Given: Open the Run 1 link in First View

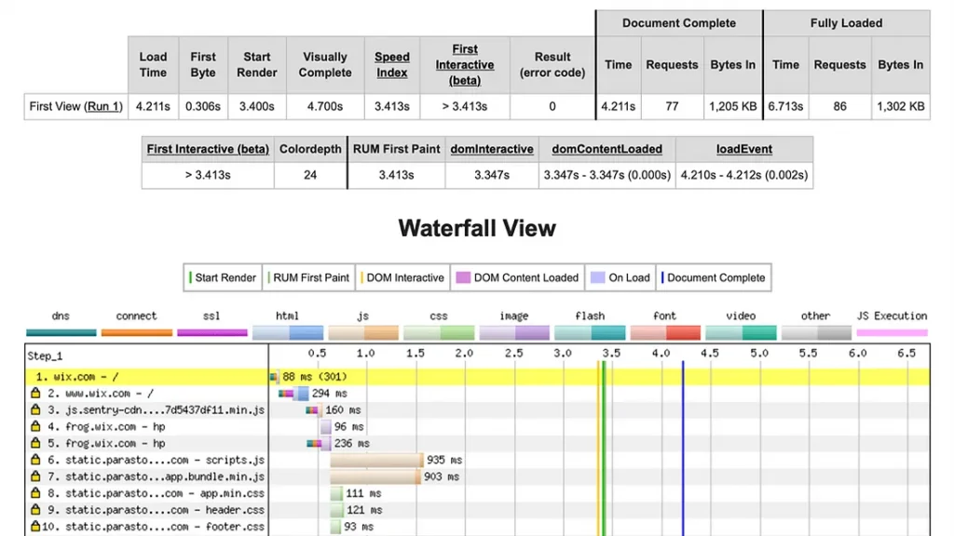Looking at the screenshot, I should pyautogui.click(x=103, y=106).
